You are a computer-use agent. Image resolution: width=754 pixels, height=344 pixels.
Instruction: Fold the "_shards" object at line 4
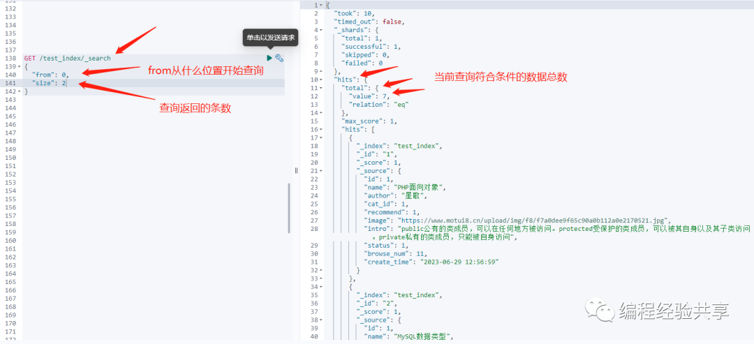tap(321, 30)
